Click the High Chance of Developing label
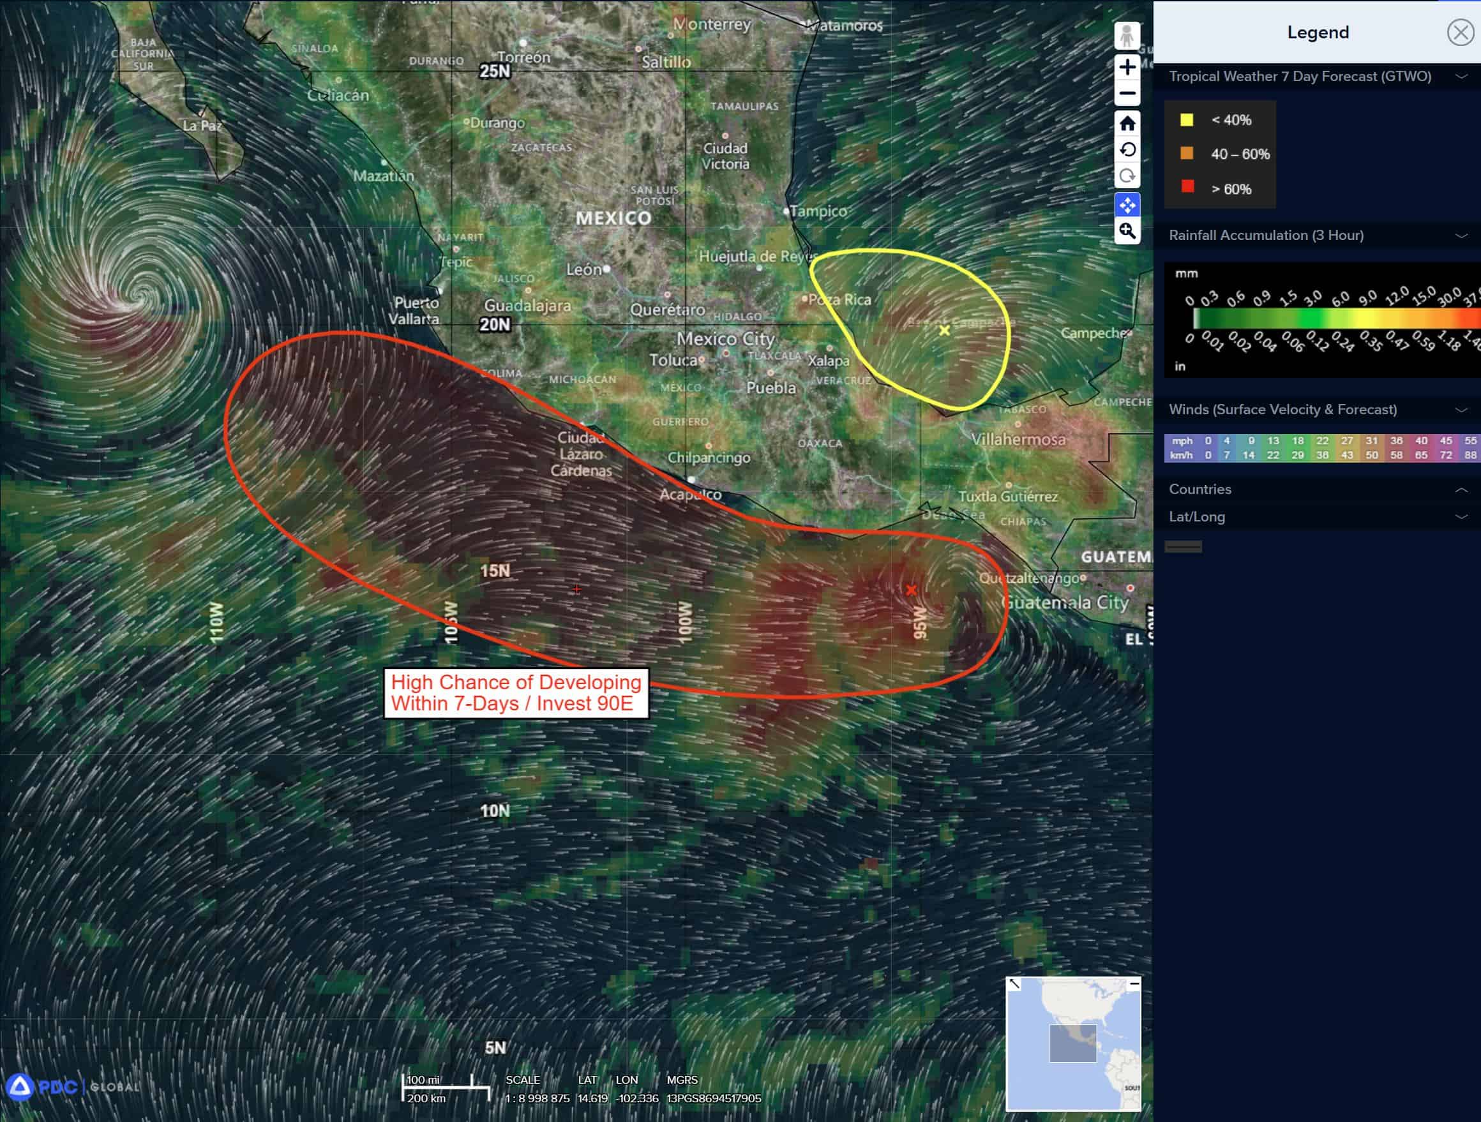The height and width of the screenshot is (1122, 1481). tap(516, 693)
